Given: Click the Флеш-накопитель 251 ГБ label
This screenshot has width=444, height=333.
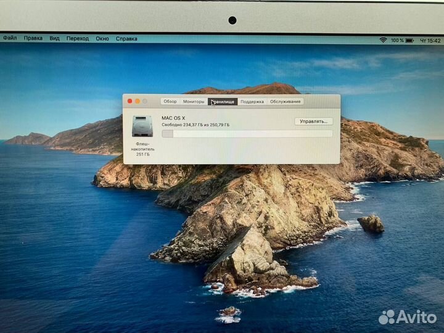Looking at the screenshot, I should coord(142,149).
